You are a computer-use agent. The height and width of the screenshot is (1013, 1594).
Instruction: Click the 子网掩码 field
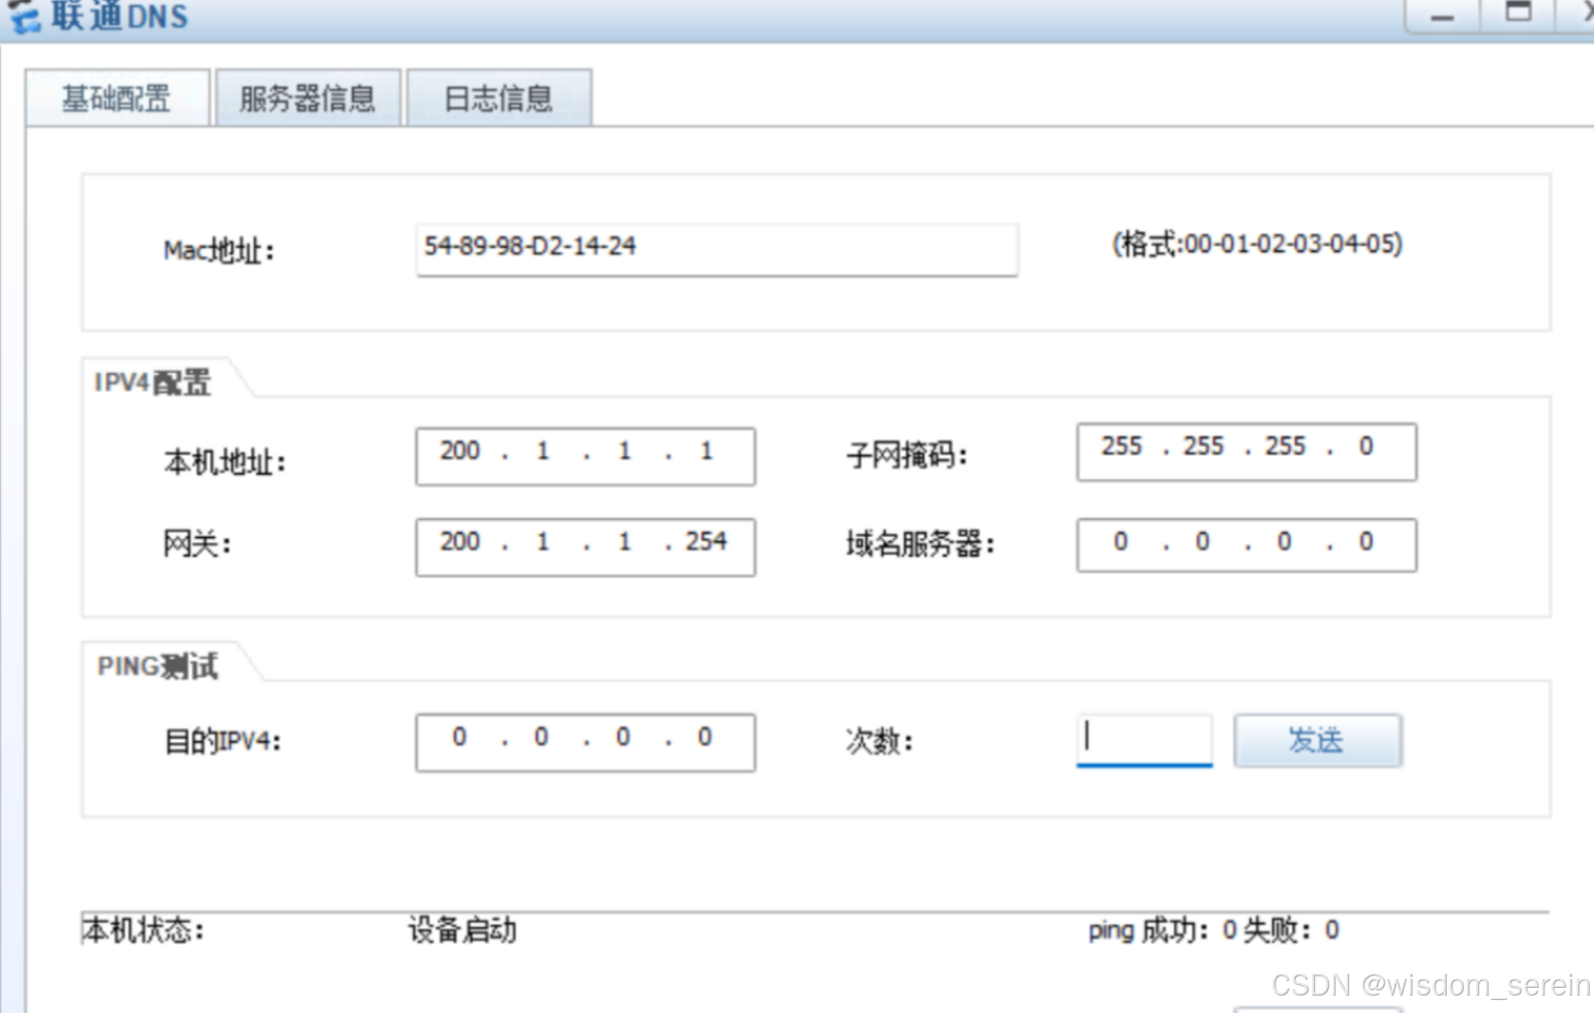[x=1246, y=452]
